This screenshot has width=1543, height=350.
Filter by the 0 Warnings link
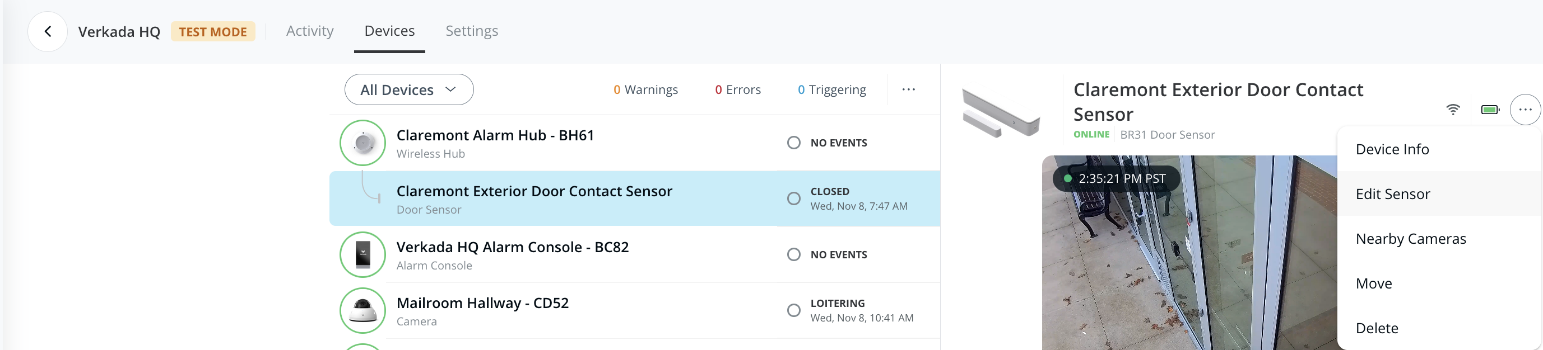coord(645,89)
